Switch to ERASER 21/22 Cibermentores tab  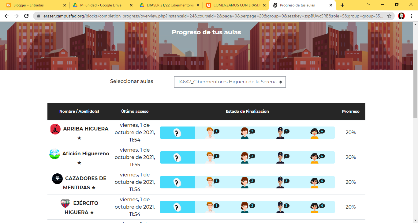pyautogui.click(x=170, y=5)
